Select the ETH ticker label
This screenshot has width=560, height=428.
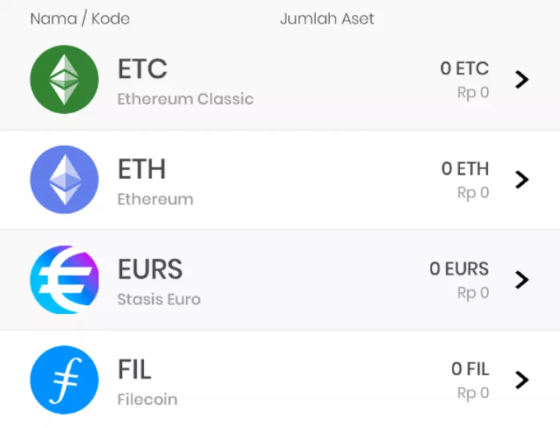[x=141, y=169]
